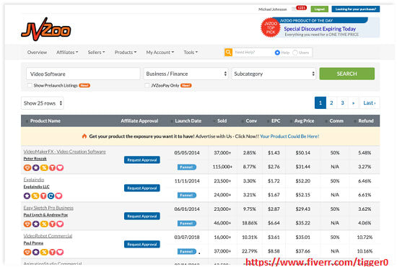Sort by the Product Name column header
This screenshot has width=397, height=267.
coord(45,121)
